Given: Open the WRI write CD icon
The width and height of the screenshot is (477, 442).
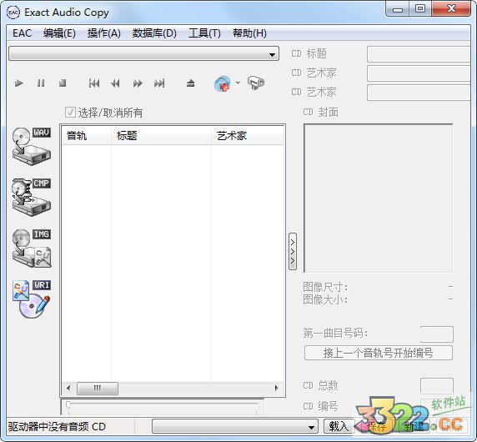Looking at the screenshot, I should [x=32, y=299].
